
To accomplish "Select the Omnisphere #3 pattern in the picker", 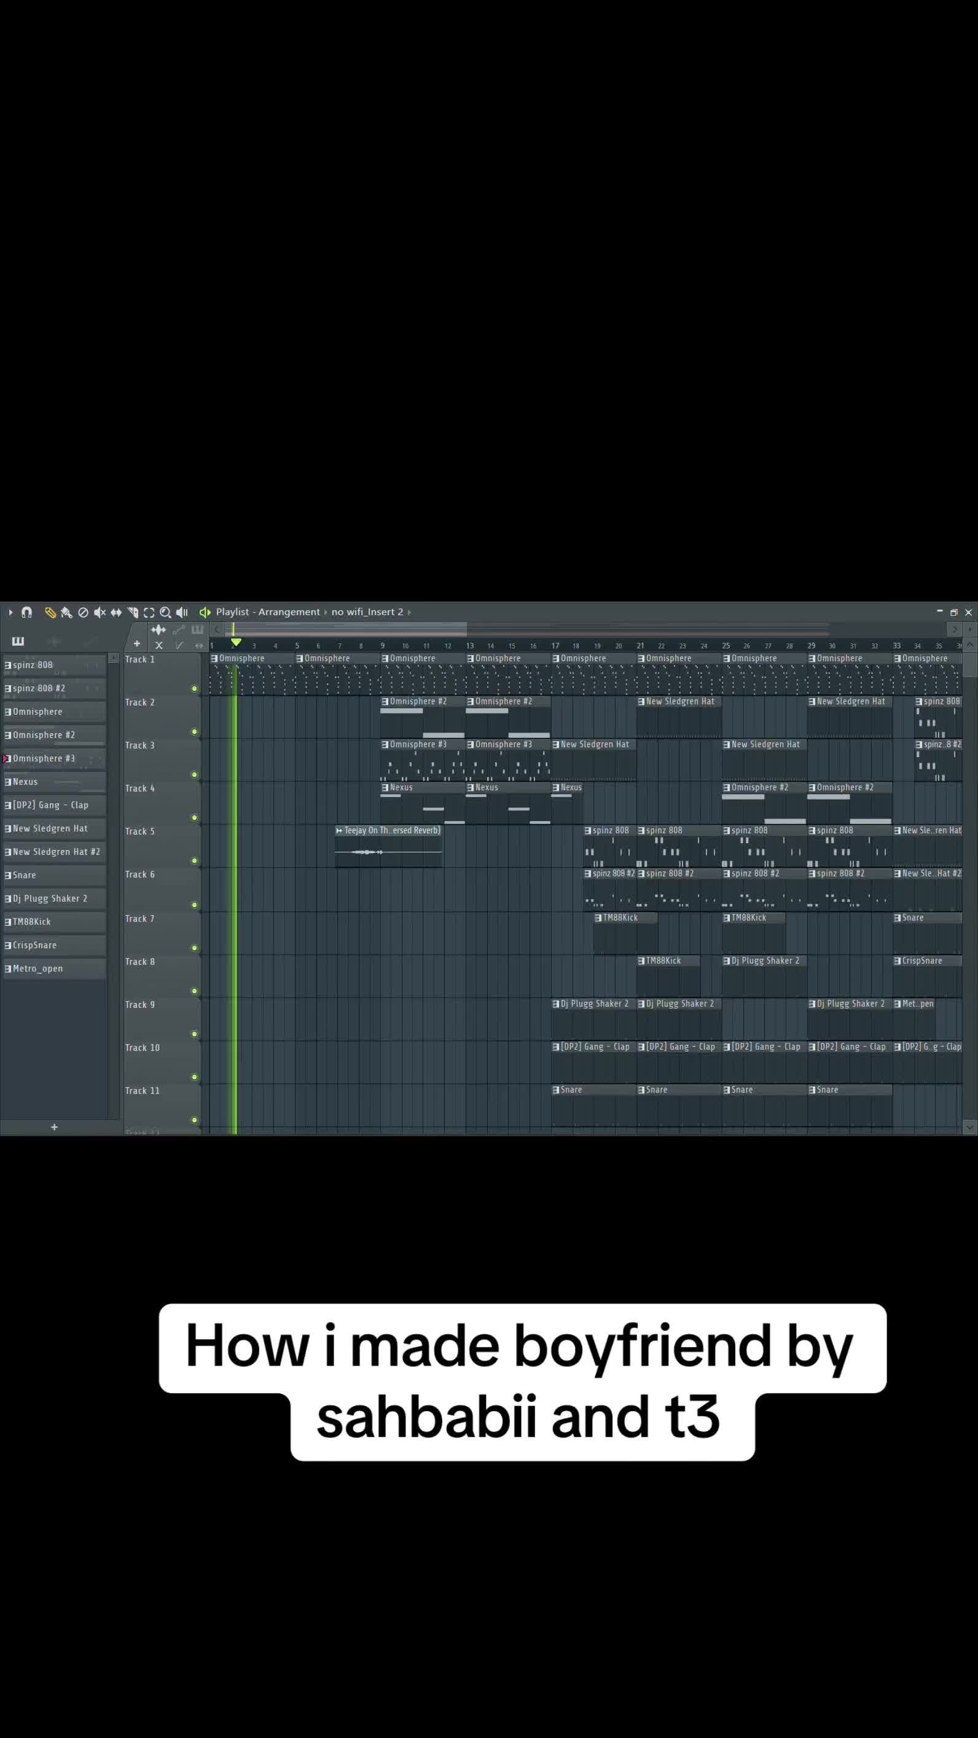I will [54, 758].
